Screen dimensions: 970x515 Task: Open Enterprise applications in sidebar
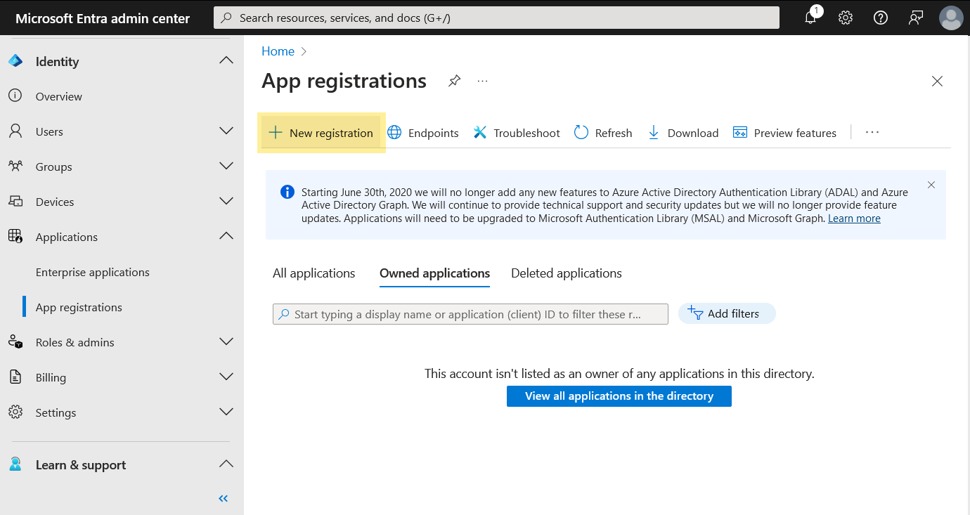pos(93,272)
